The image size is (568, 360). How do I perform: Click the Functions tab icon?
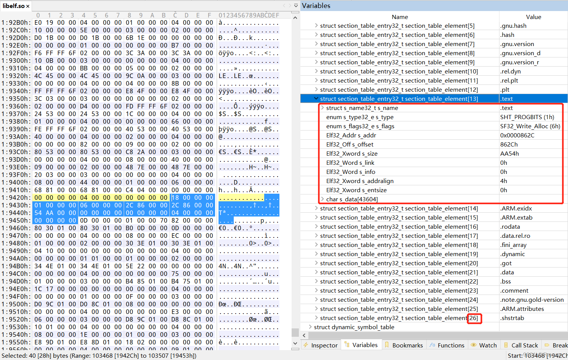point(432,345)
